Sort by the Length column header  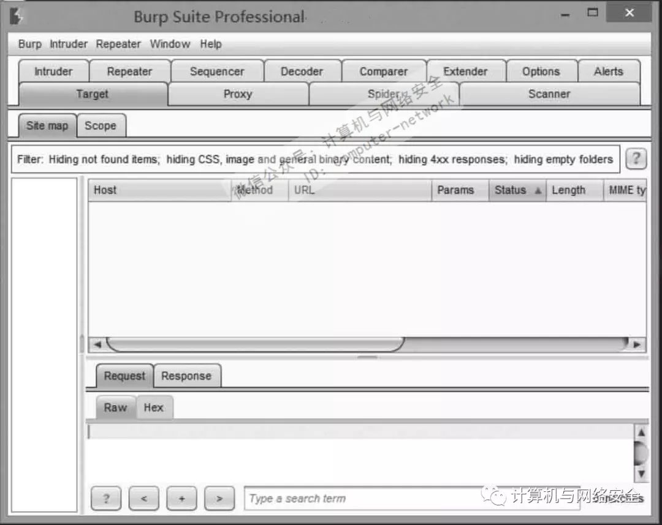click(574, 190)
